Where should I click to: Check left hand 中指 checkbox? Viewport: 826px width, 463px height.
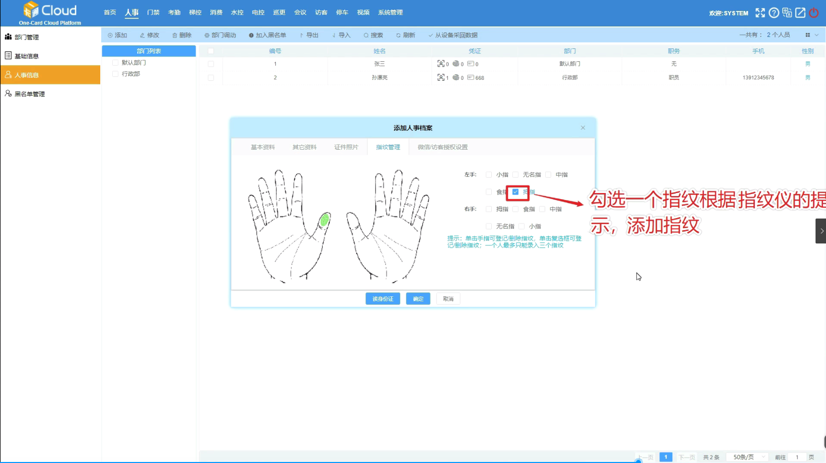[x=548, y=175]
